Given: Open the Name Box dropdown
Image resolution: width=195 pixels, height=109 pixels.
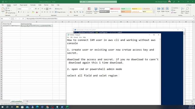Looking at the screenshot, I should click(x=9, y=19).
